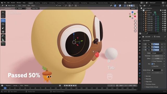Image resolution: width=167 pixels, height=94 pixels.
Task: Click the navigation gizmo Z axis
Action: click(x=132, y=12)
